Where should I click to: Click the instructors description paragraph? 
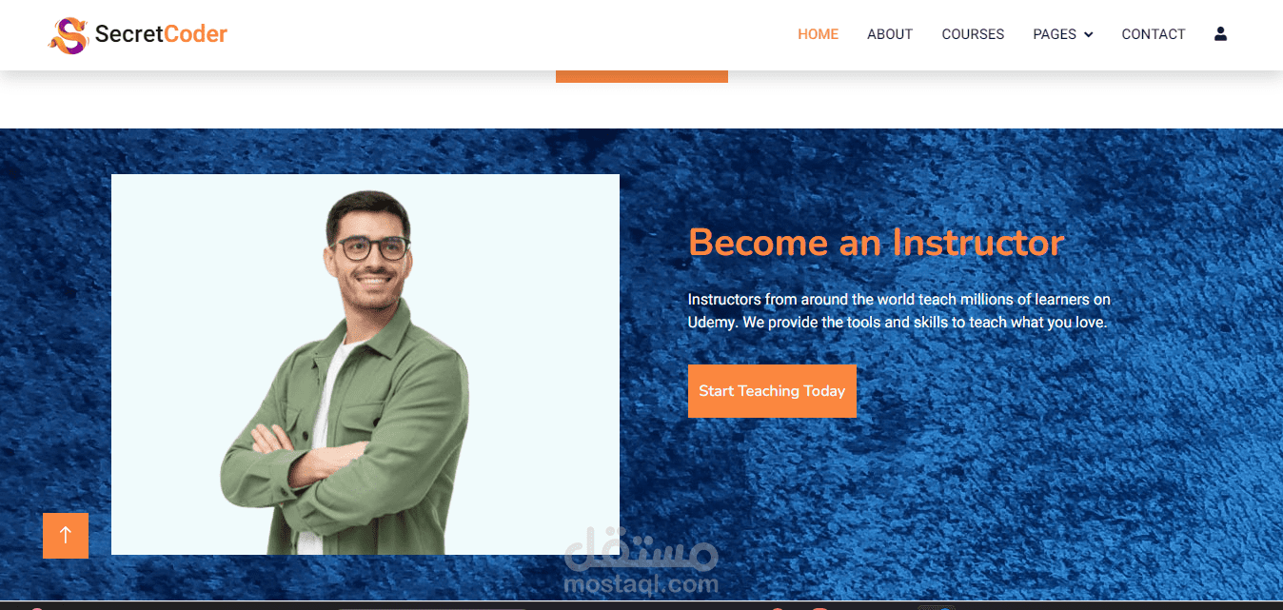[x=898, y=310]
